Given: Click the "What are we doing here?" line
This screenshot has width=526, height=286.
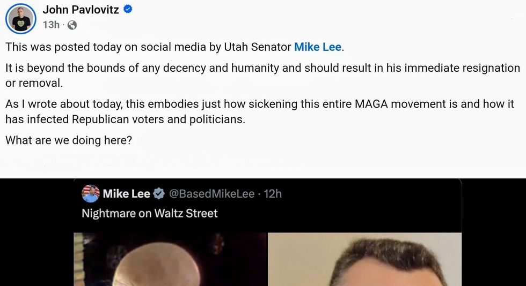Looking at the screenshot, I should [x=68, y=141].
